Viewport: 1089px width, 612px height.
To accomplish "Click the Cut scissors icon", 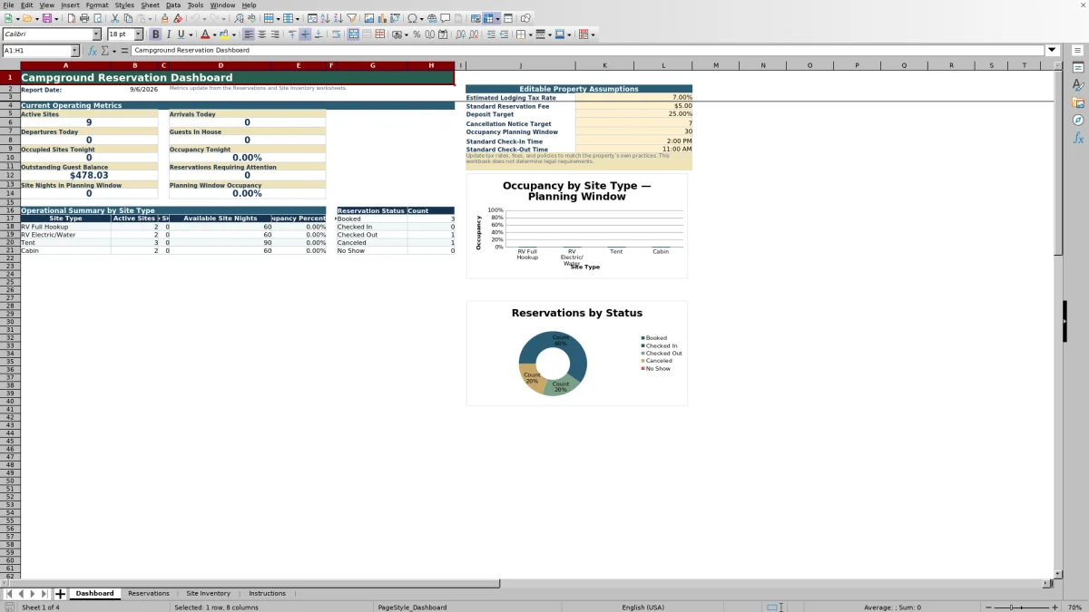I will (115, 18).
